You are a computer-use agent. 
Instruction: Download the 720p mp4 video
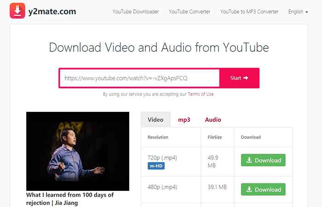(x=263, y=160)
